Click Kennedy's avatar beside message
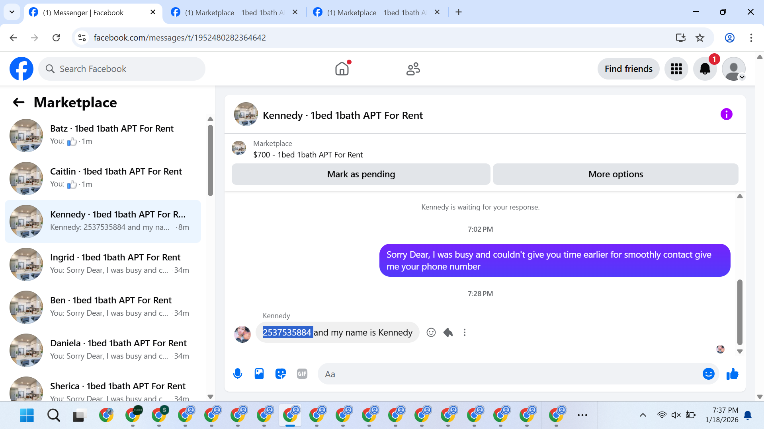 coord(242,334)
